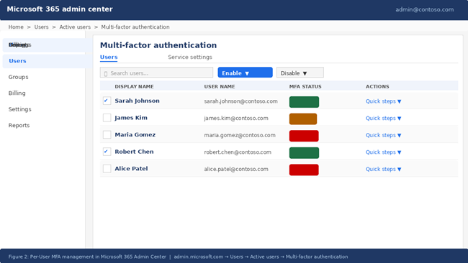Screen dimensions: 468x263
Task: Sort by the USER NAME column header
Action: [x=220, y=87]
